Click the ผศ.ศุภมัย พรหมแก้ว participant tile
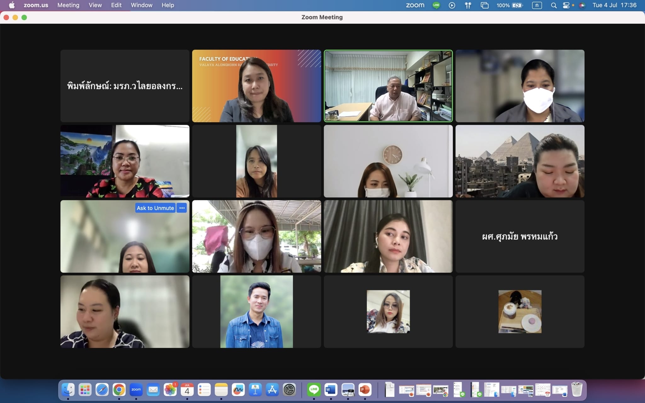The width and height of the screenshot is (645, 403). pyautogui.click(x=520, y=236)
